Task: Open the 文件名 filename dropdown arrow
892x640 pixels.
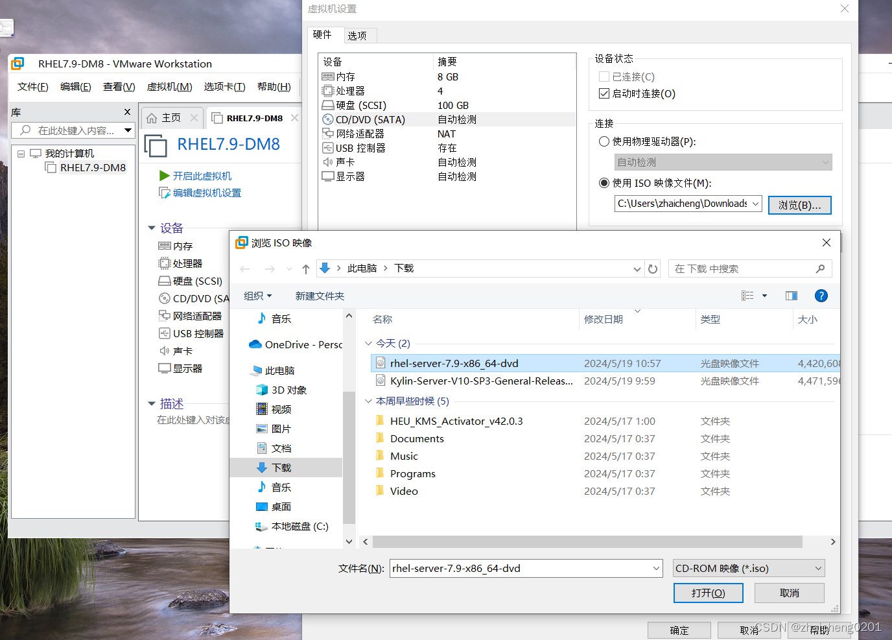Action: 656,569
